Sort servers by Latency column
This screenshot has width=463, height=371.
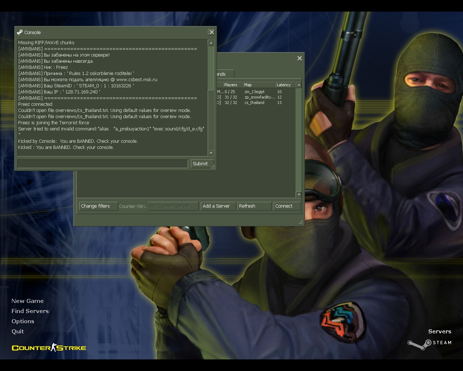[284, 85]
